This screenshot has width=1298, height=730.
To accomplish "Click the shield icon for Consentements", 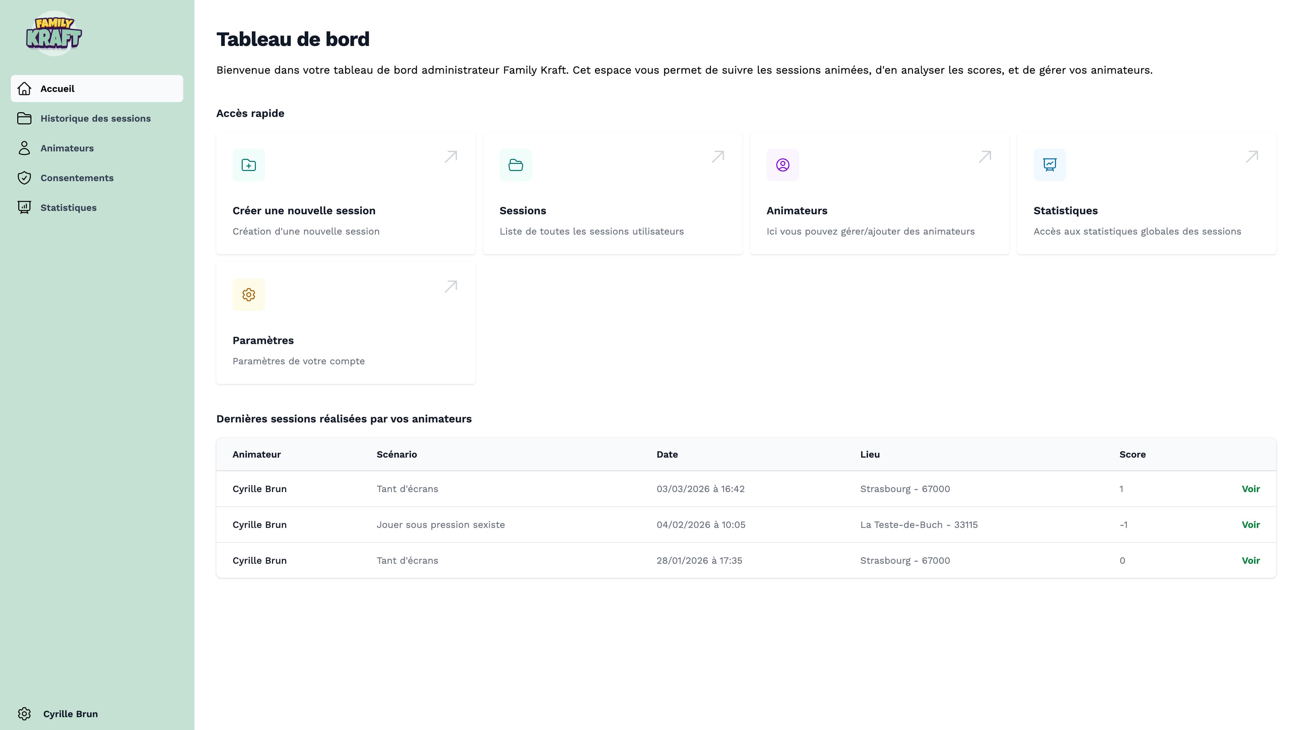I will pyautogui.click(x=24, y=178).
